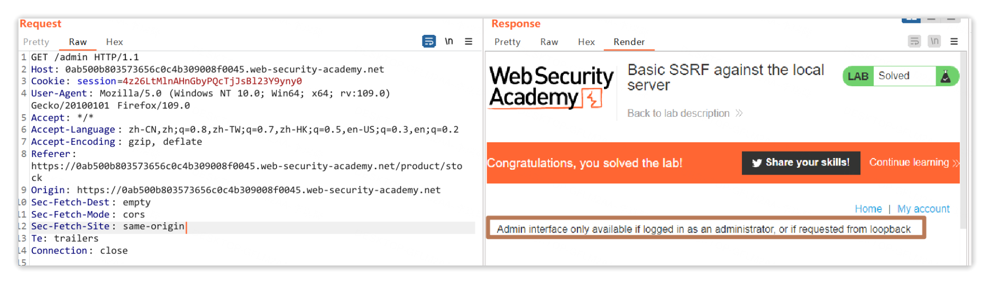This screenshot has width=990, height=284.
Task: Open the Response Raw tab
Action: pyautogui.click(x=549, y=42)
